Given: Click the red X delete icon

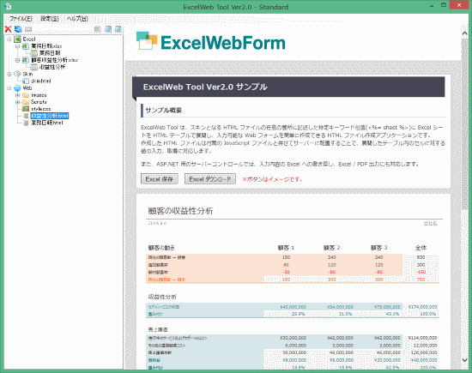Looking at the screenshot, I should click(8, 29).
